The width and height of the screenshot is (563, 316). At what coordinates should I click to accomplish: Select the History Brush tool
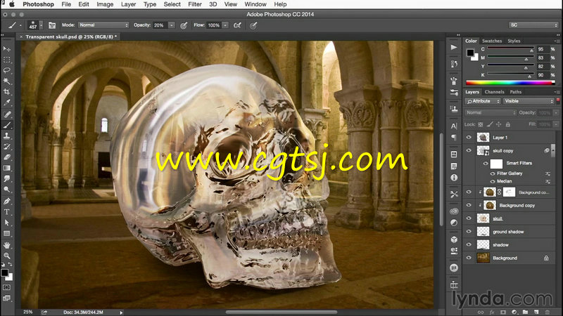(7, 147)
